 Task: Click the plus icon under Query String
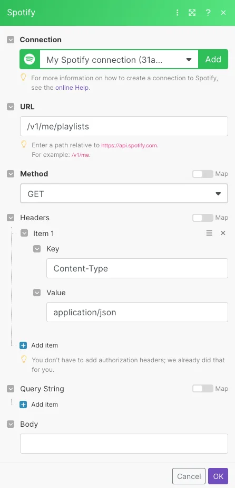coord(23,404)
